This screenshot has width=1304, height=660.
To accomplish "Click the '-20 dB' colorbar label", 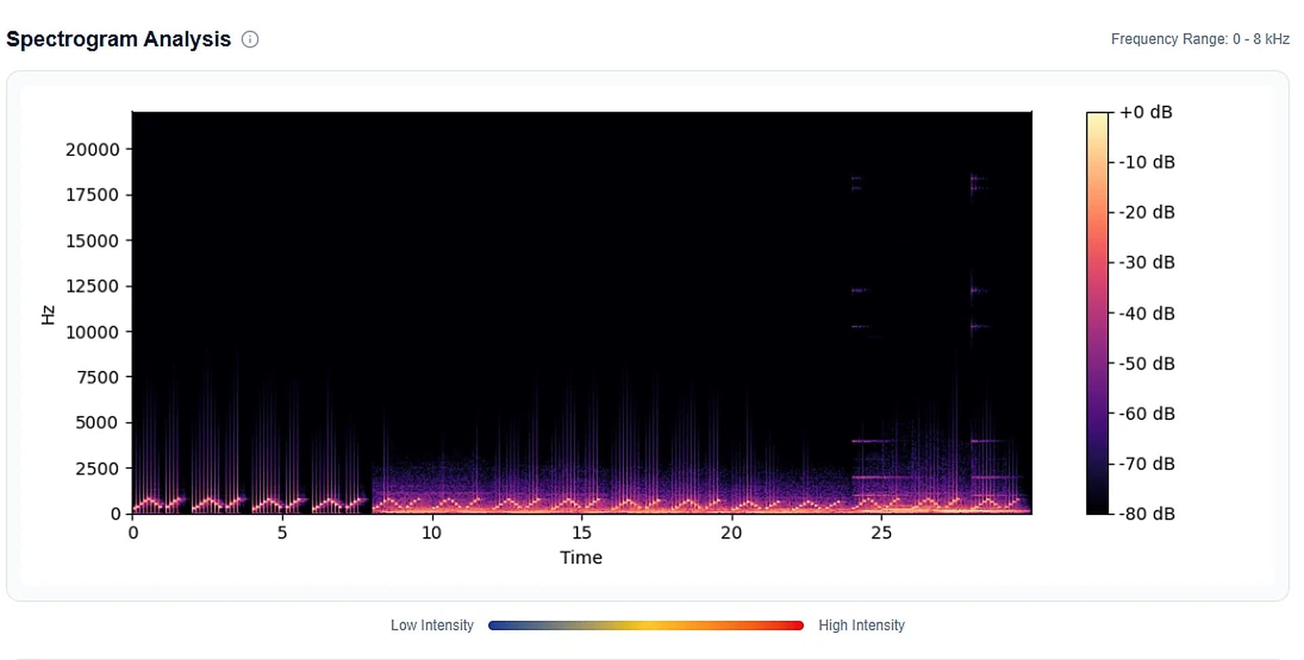I will click(1147, 212).
